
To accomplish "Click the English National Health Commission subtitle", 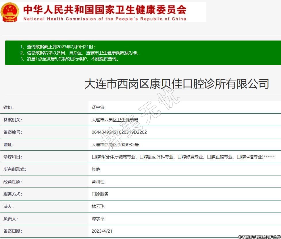I will pyautogui.click(x=105, y=19).
